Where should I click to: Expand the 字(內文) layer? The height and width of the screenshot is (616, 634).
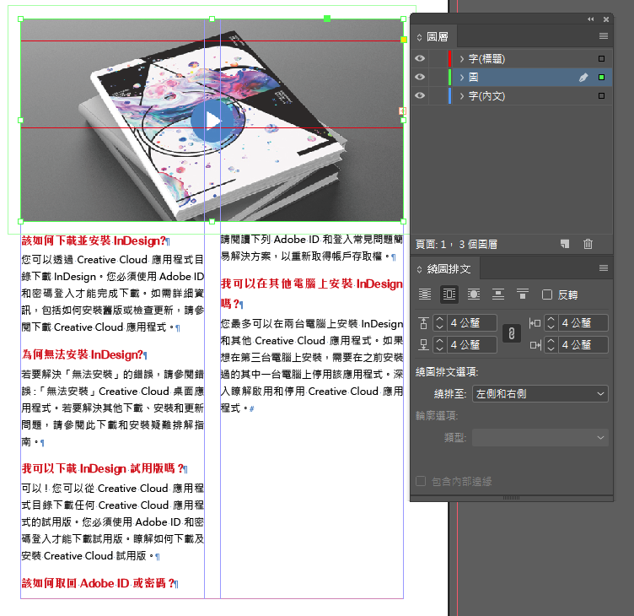point(462,96)
